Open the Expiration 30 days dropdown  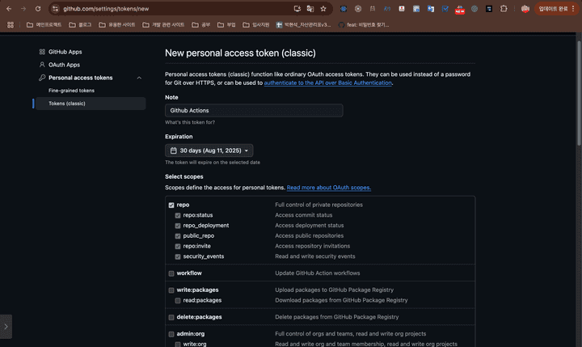tap(209, 150)
